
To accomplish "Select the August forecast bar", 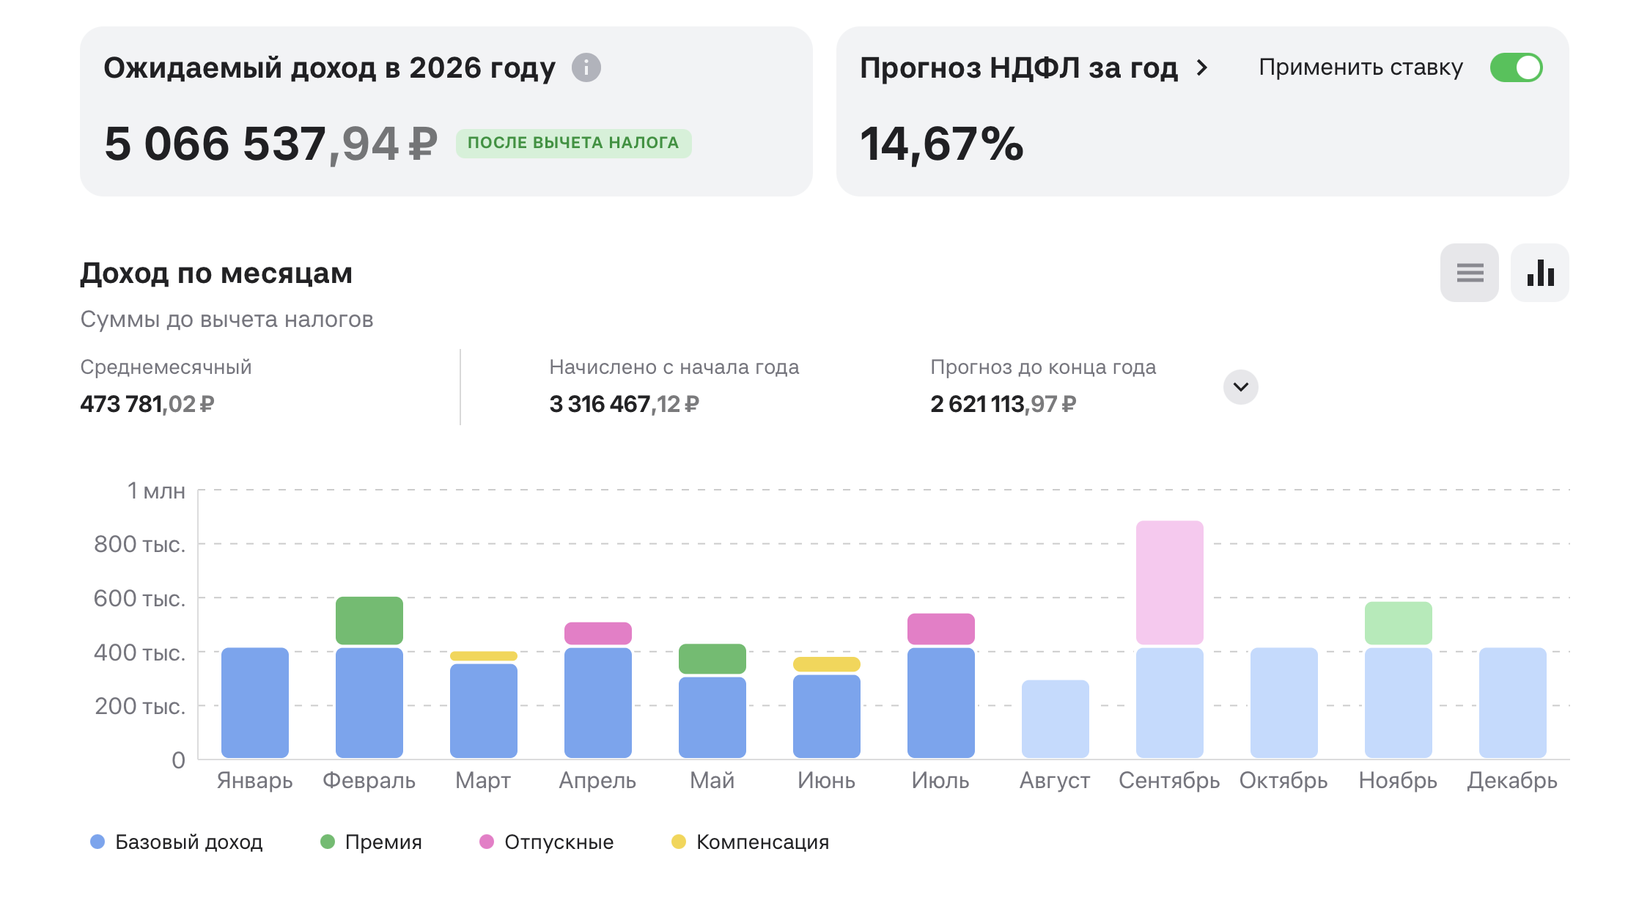I will click(x=1056, y=718).
